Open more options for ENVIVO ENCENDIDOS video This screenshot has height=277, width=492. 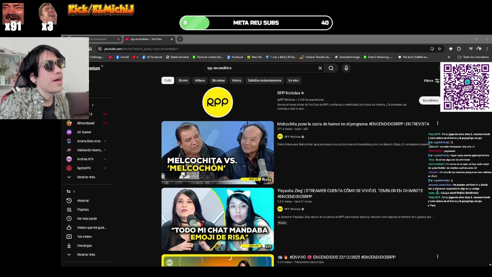(437, 257)
